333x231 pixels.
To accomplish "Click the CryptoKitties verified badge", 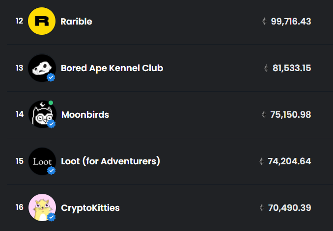I will click(x=52, y=217).
